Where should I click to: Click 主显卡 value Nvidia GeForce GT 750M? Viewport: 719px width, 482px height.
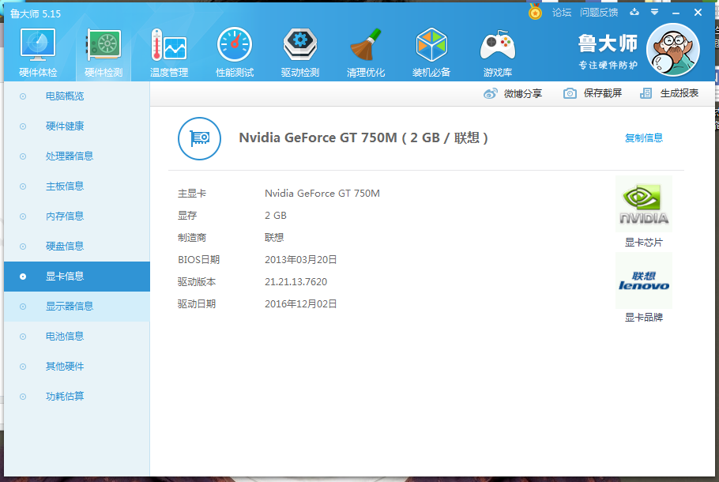pyautogui.click(x=322, y=194)
